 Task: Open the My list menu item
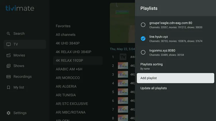[25, 87]
